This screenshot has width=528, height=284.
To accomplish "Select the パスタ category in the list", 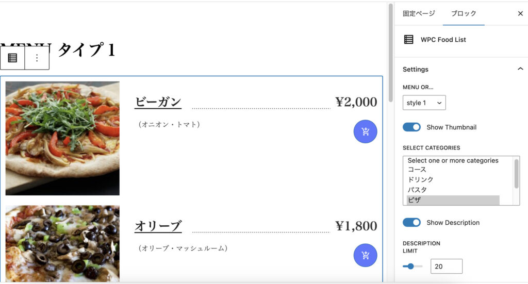I will pyautogui.click(x=453, y=190).
